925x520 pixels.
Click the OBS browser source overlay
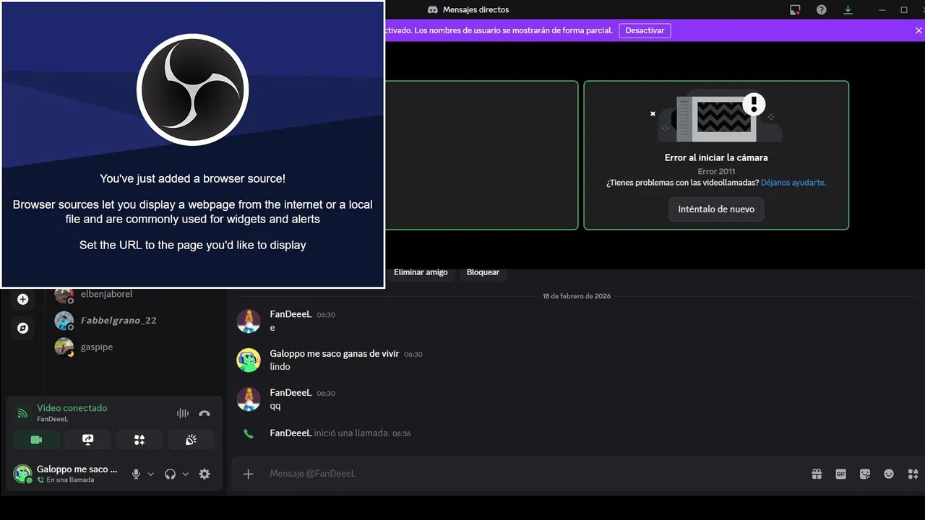click(x=193, y=144)
